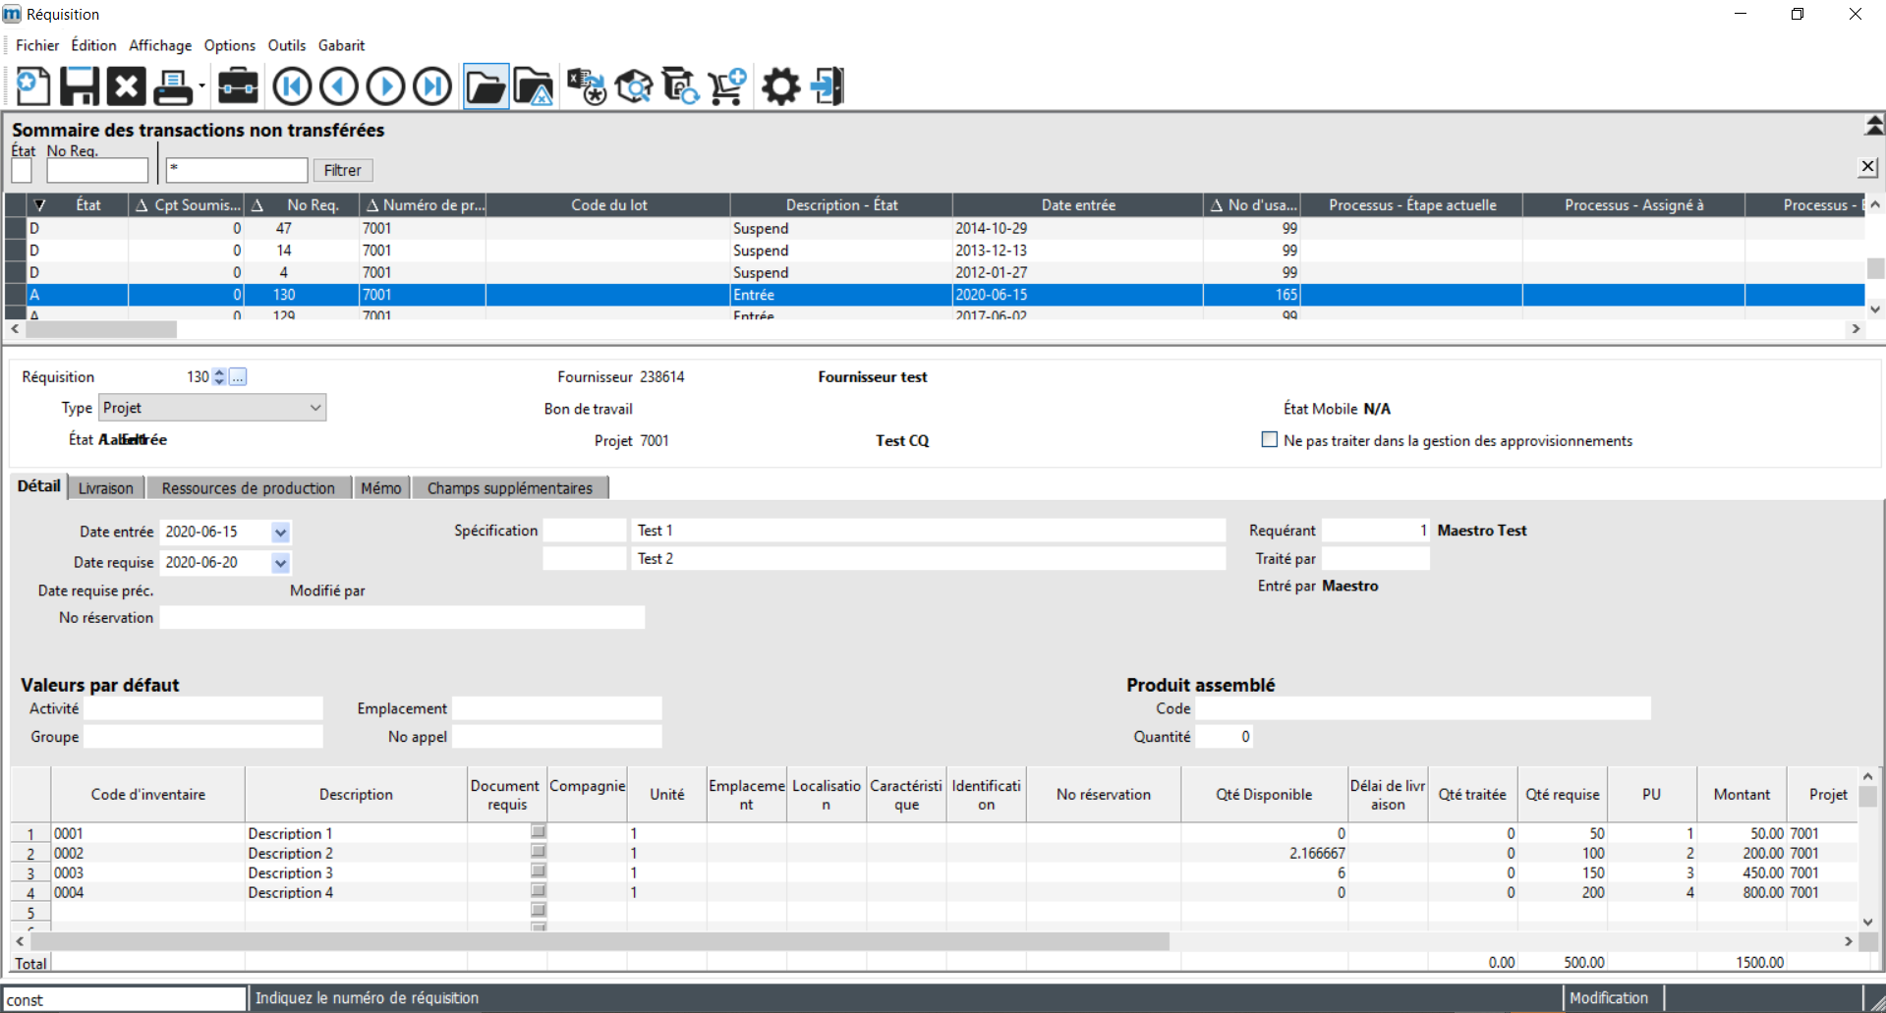The width and height of the screenshot is (1886, 1013).
Task: Click the delete X toolbar icon
Action: pos(126,86)
